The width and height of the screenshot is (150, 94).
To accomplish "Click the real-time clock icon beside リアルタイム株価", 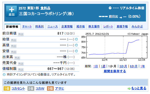I will 110,8.
